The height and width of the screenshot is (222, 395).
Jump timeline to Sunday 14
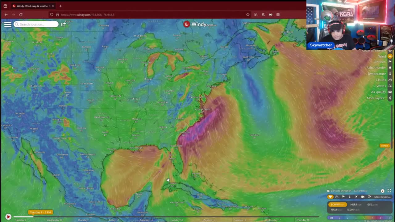coord(177,220)
